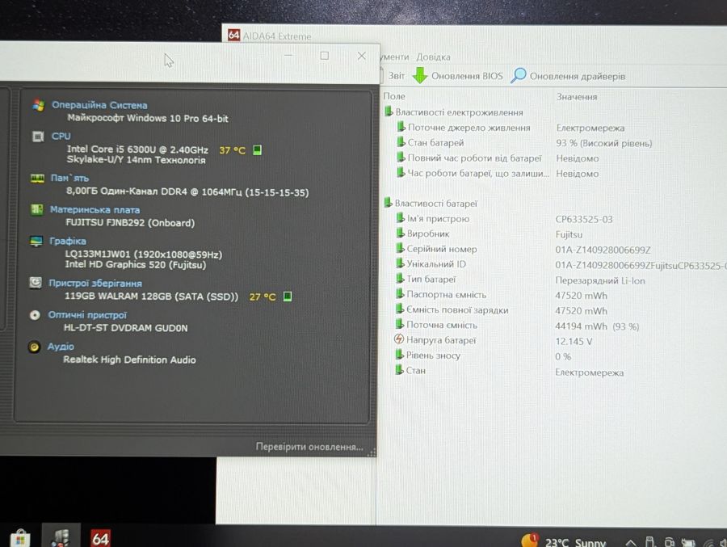Click the green SSD temperature indicator square
Viewport: 727px width, 547px height.
tap(288, 296)
